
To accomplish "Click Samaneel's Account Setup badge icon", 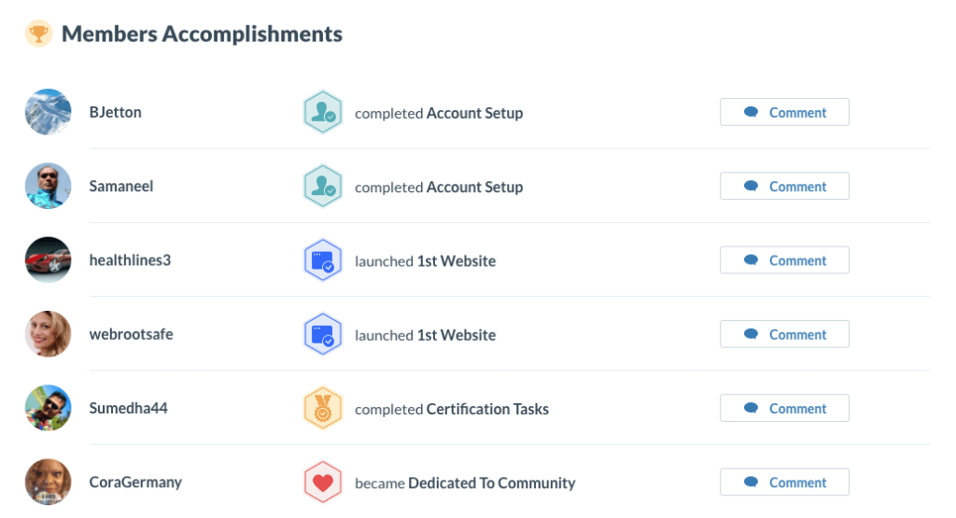I will point(323,187).
